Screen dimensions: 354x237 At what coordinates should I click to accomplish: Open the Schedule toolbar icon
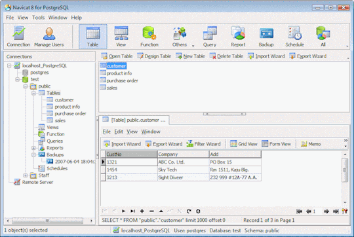294,37
